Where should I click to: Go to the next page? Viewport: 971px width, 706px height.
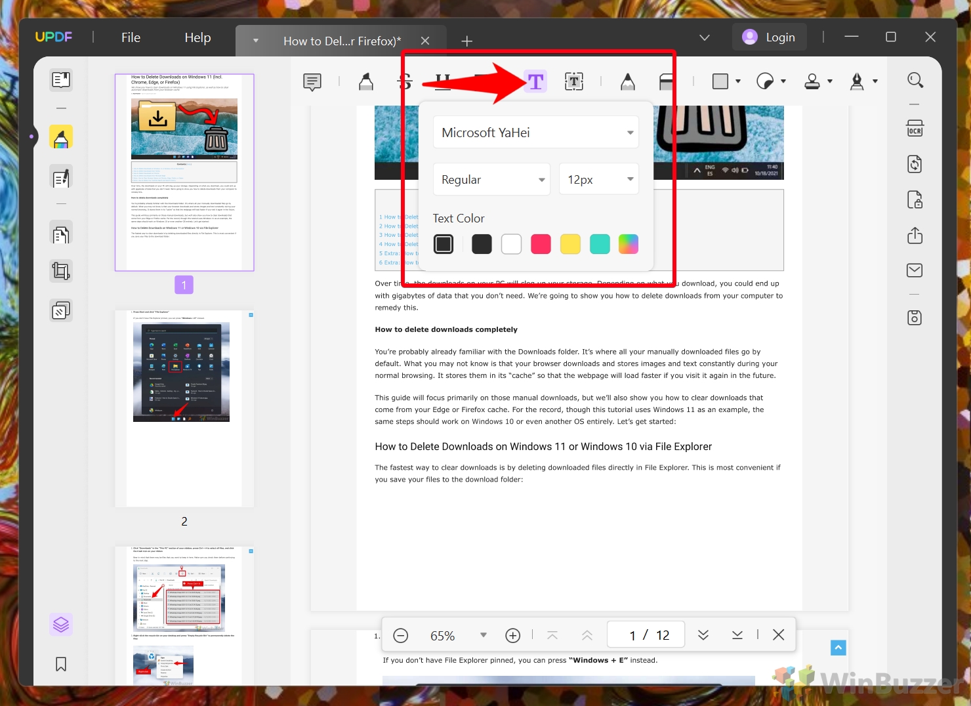pos(703,635)
